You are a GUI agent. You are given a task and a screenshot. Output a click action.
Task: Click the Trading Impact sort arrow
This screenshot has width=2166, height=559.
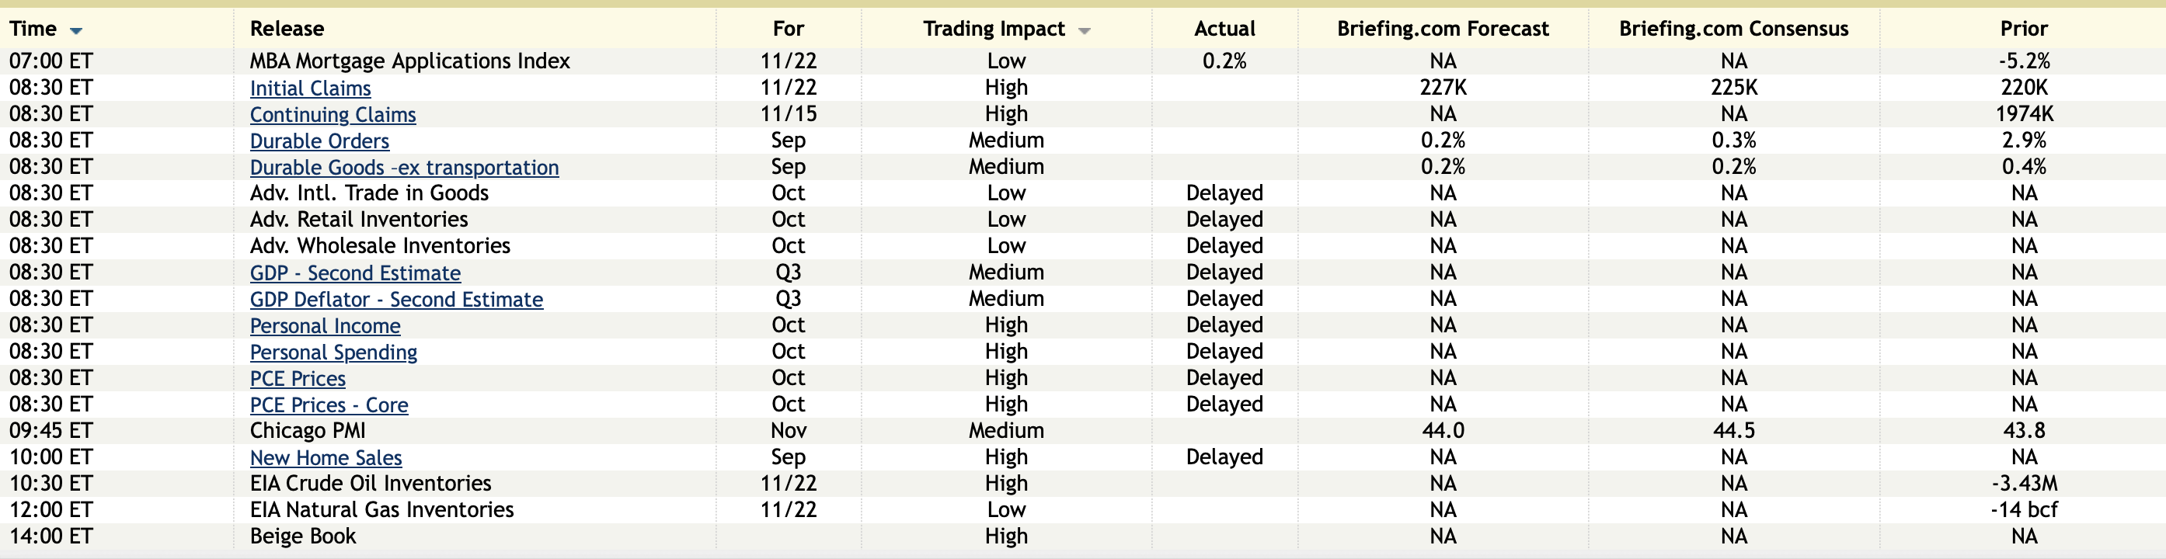click(x=1085, y=31)
